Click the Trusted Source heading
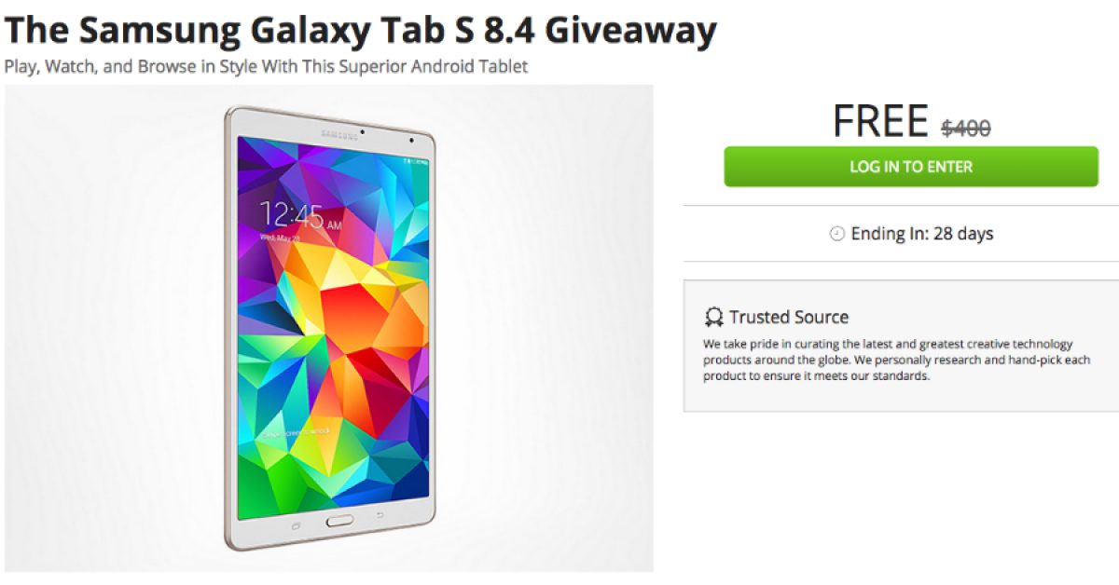1119x585 pixels. click(x=789, y=317)
